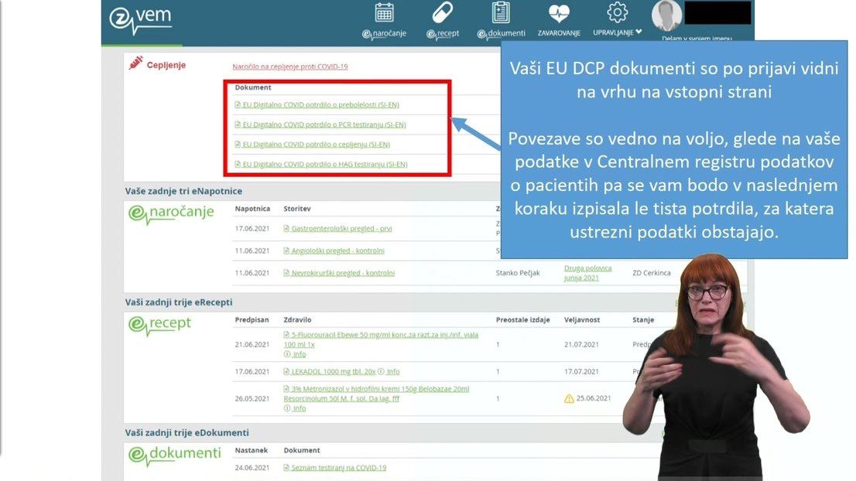Viewport: 856px width, 481px height.
Task: Click document icon beside prebolelosti certificate
Action: pyautogui.click(x=238, y=104)
